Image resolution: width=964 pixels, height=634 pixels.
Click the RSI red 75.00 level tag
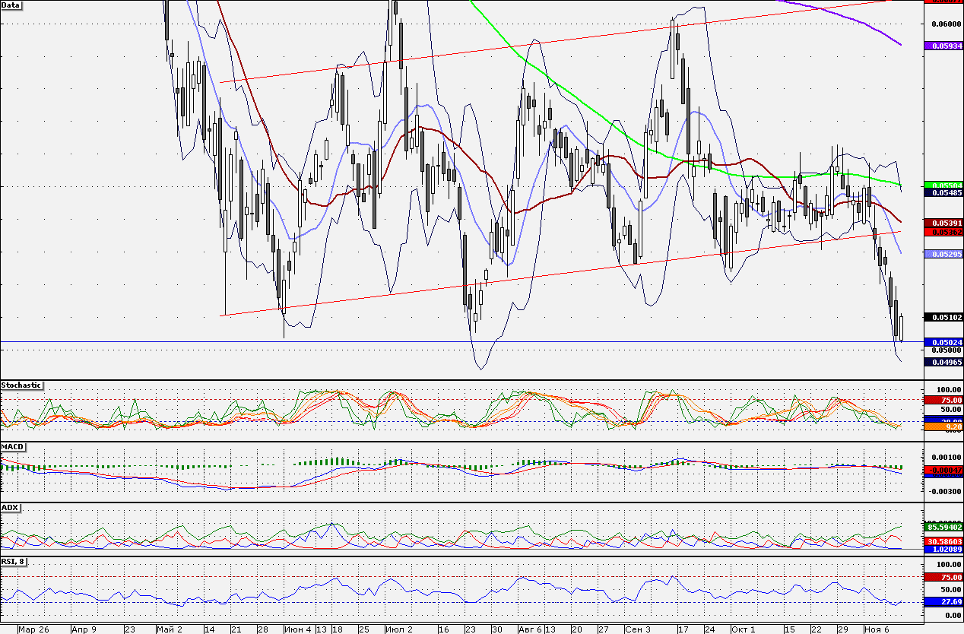[x=943, y=577]
